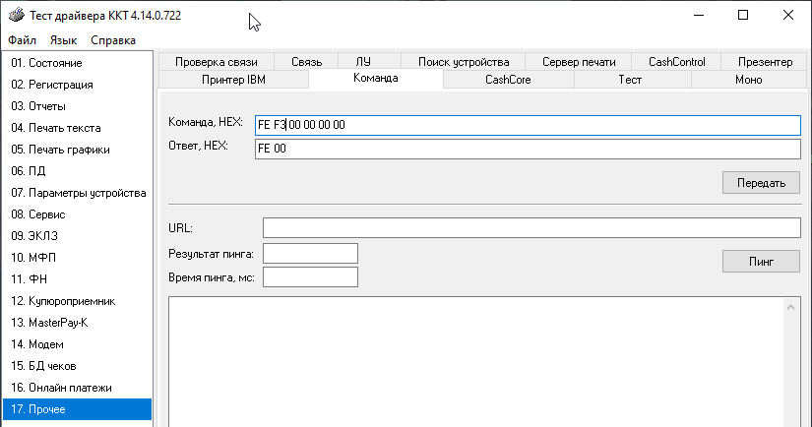Screen dimensions: 812x427
Task: Select 06. ПД in the list
Action: tap(77, 171)
